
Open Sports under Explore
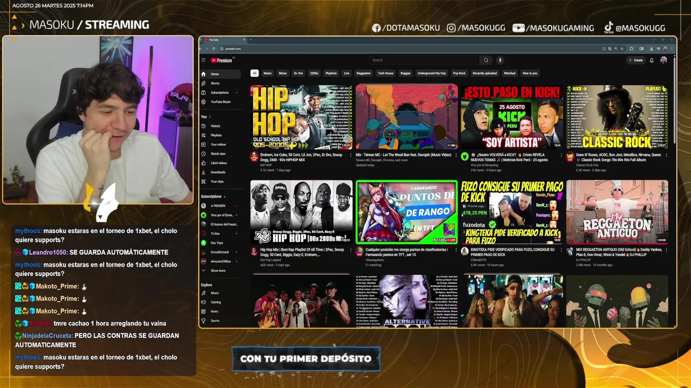tap(220, 321)
